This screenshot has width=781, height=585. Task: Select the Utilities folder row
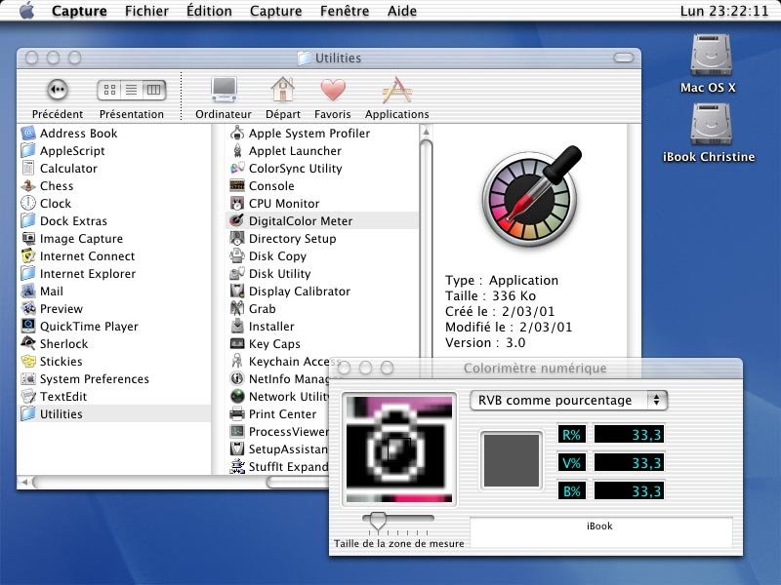coord(114,413)
